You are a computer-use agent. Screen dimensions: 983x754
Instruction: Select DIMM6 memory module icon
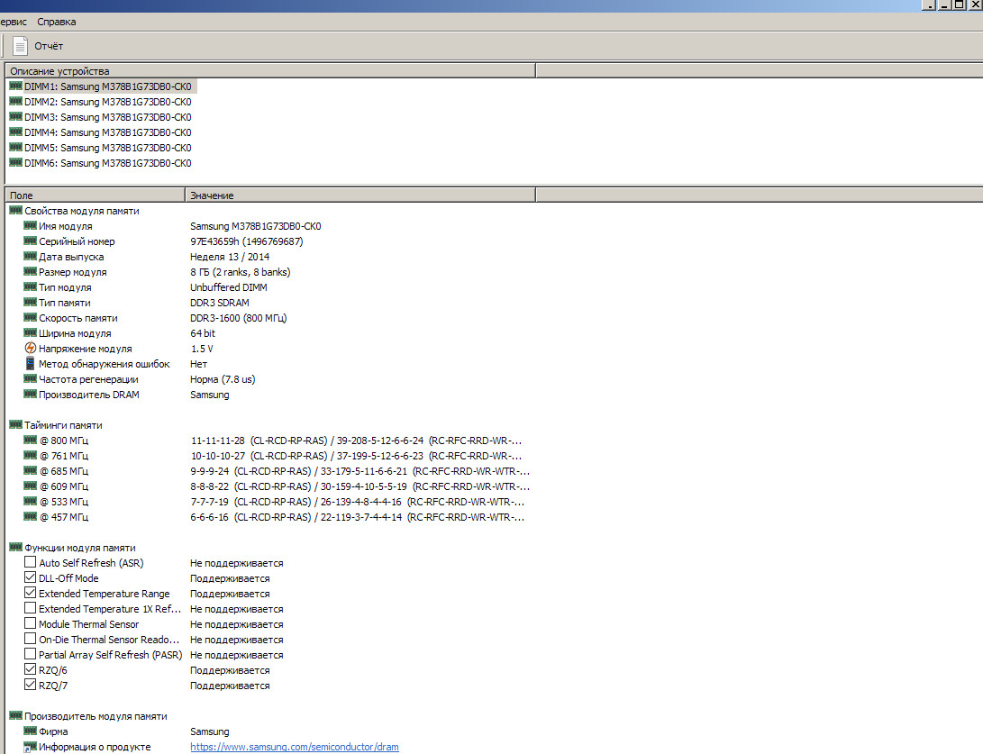pyautogui.click(x=15, y=162)
